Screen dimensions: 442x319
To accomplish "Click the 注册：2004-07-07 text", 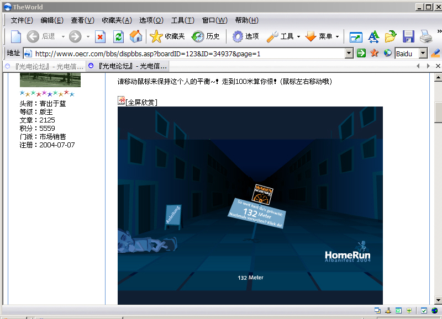I will (x=47, y=145).
